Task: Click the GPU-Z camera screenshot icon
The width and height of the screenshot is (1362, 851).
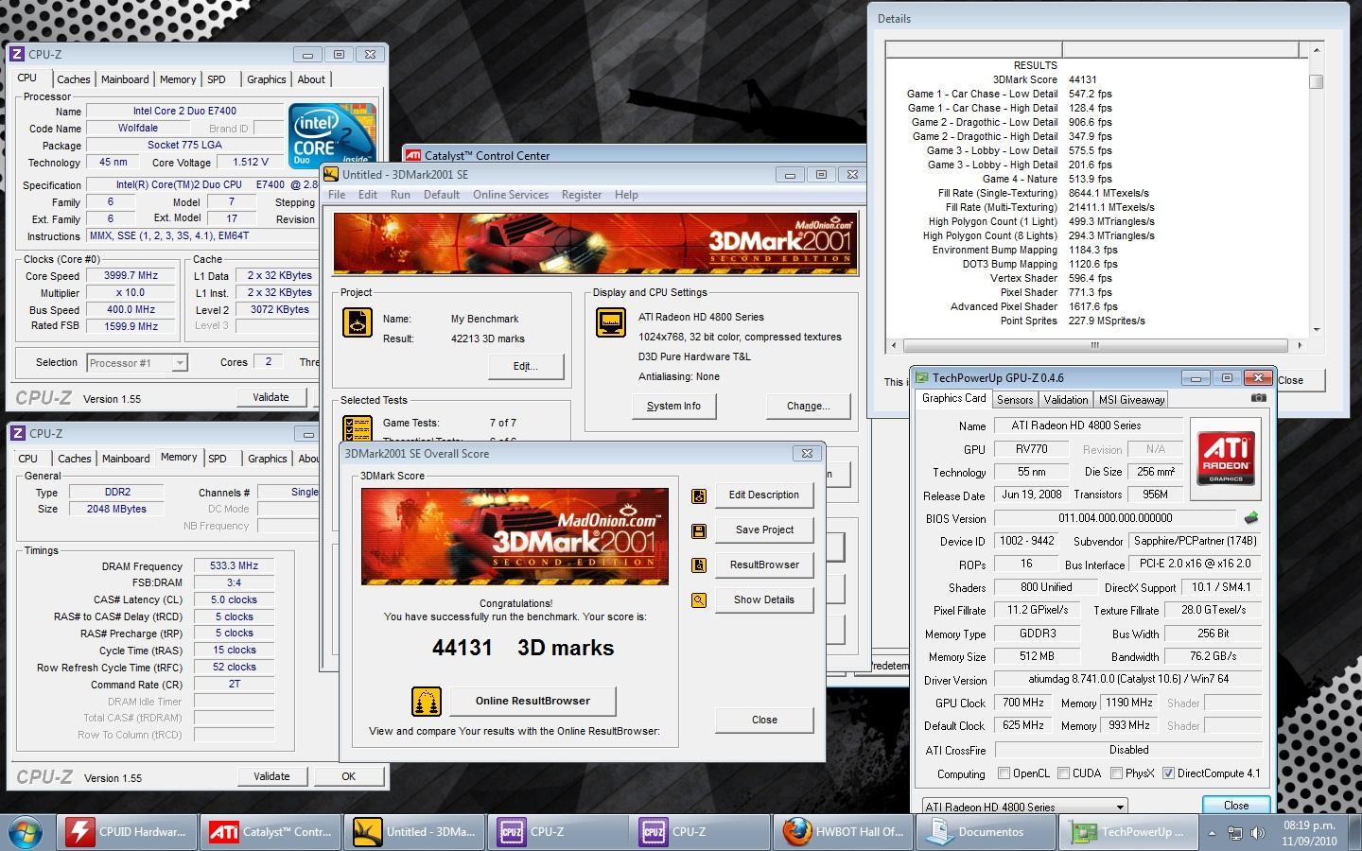Action: 1258,398
